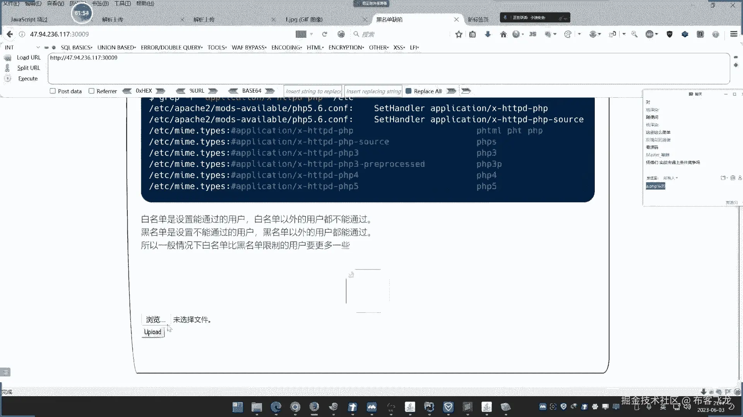
Task: Enable the Referrer checkbox
Action: 91,91
